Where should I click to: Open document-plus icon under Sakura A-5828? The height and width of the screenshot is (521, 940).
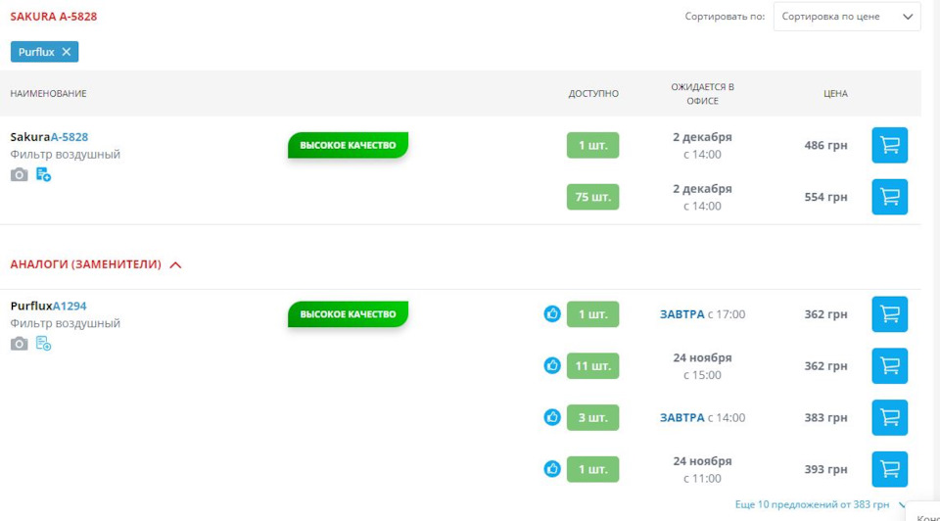[43, 174]
